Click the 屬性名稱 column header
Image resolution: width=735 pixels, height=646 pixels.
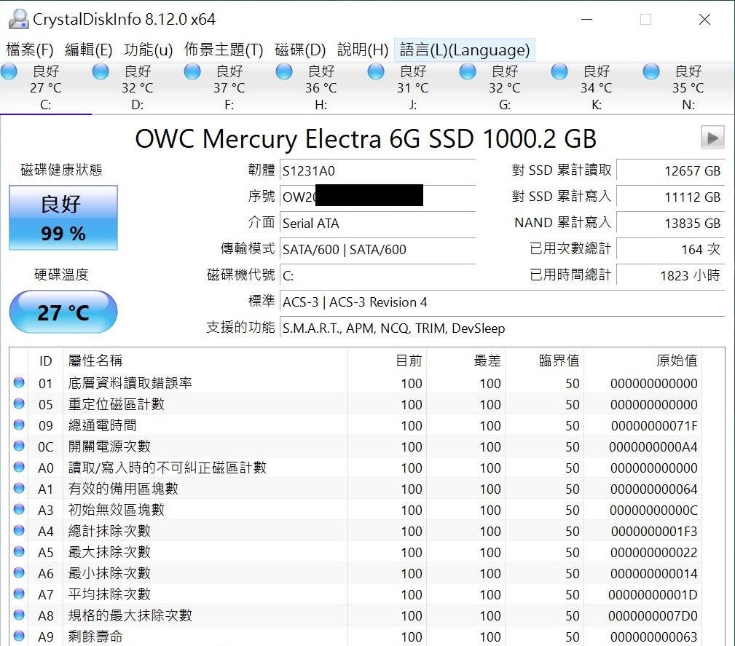205,361
